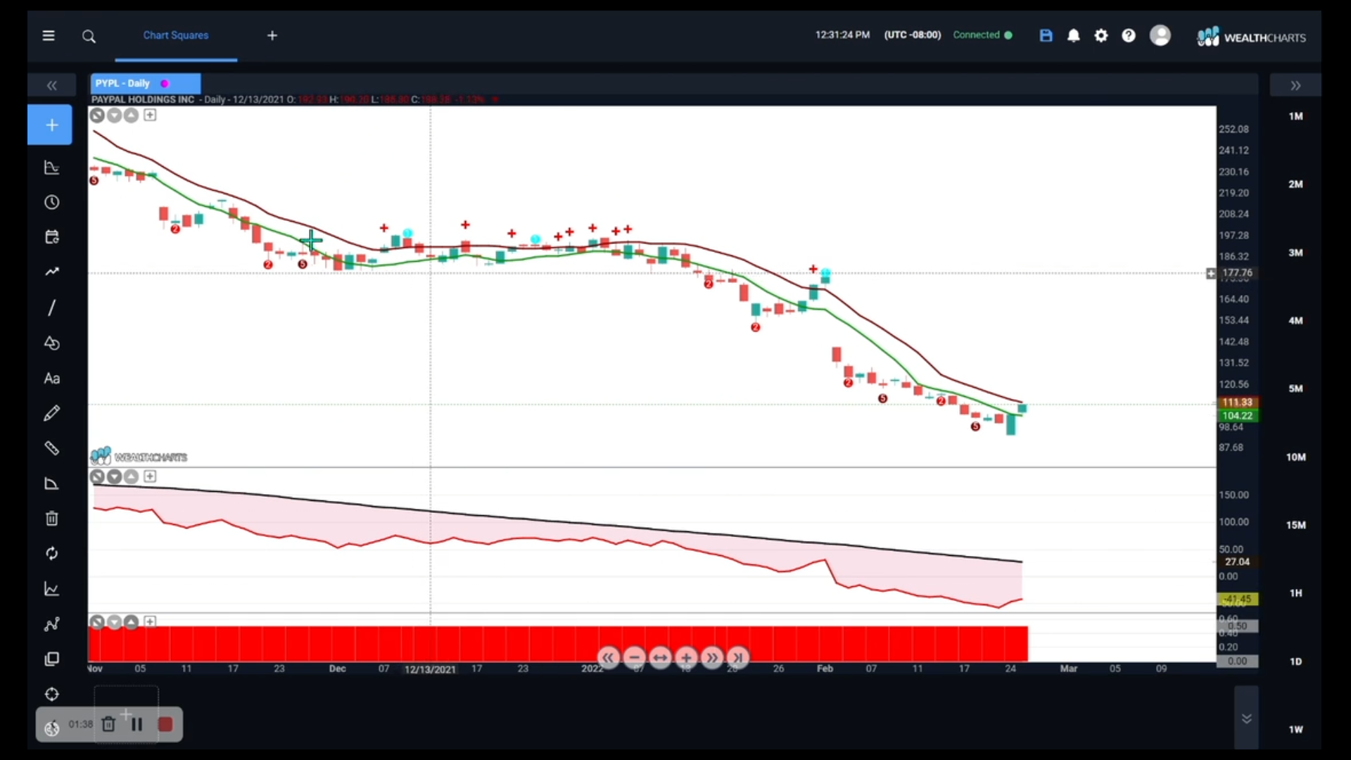Zoom out chart minus button
Viewport: 1351px width, 760px height.
pos(634,658)
